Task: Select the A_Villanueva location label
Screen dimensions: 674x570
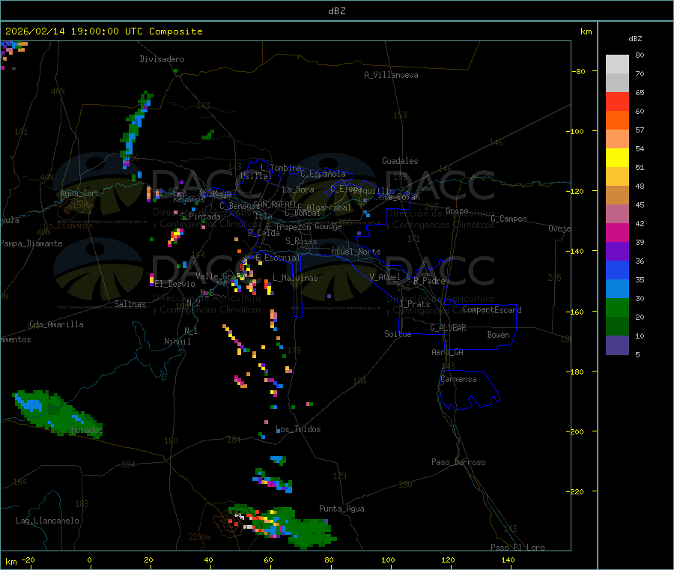Action: pos(391,75)
